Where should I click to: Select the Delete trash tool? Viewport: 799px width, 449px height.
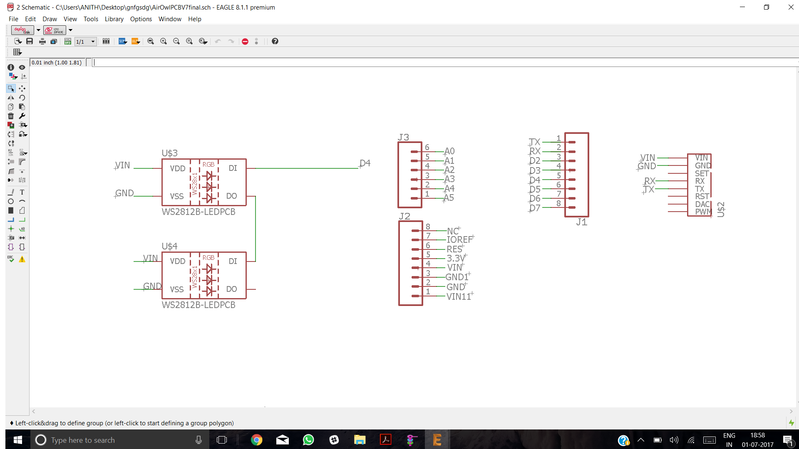click(x=11, y=116)
